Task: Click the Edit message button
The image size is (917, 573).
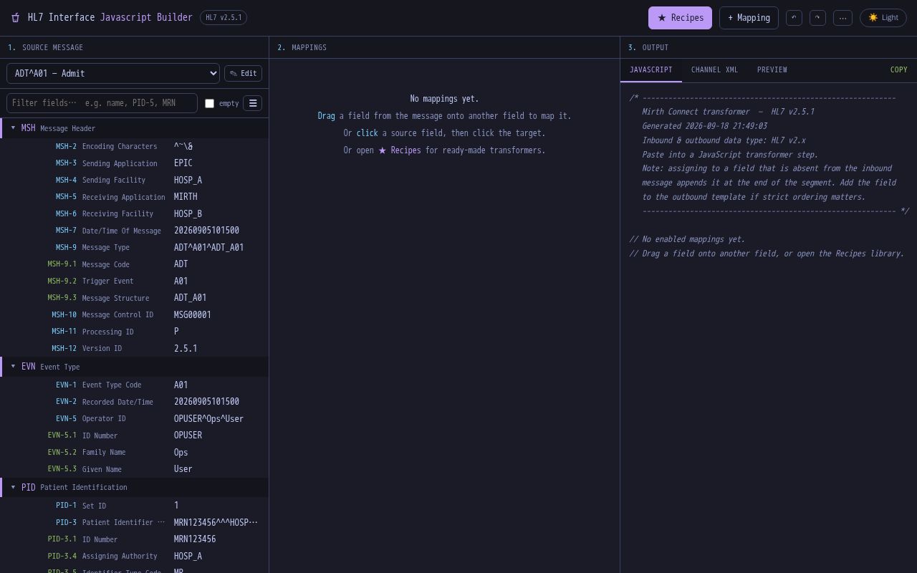Action: point(243,73)
